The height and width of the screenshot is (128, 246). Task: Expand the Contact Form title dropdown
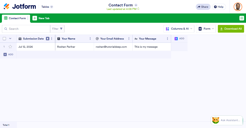point(136,5)
